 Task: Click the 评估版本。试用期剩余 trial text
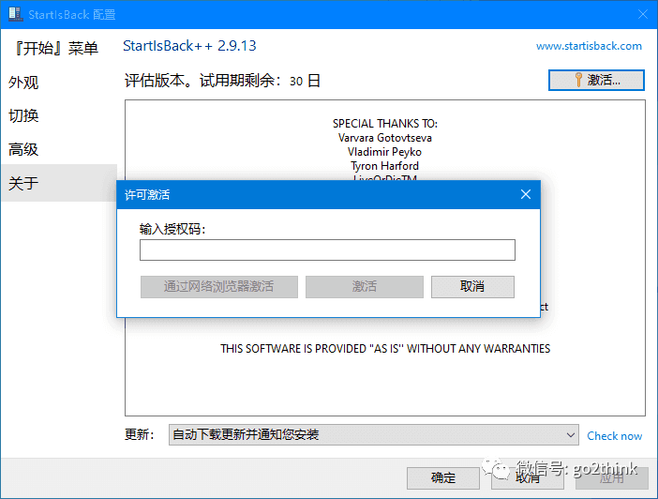tap(222, 81)
